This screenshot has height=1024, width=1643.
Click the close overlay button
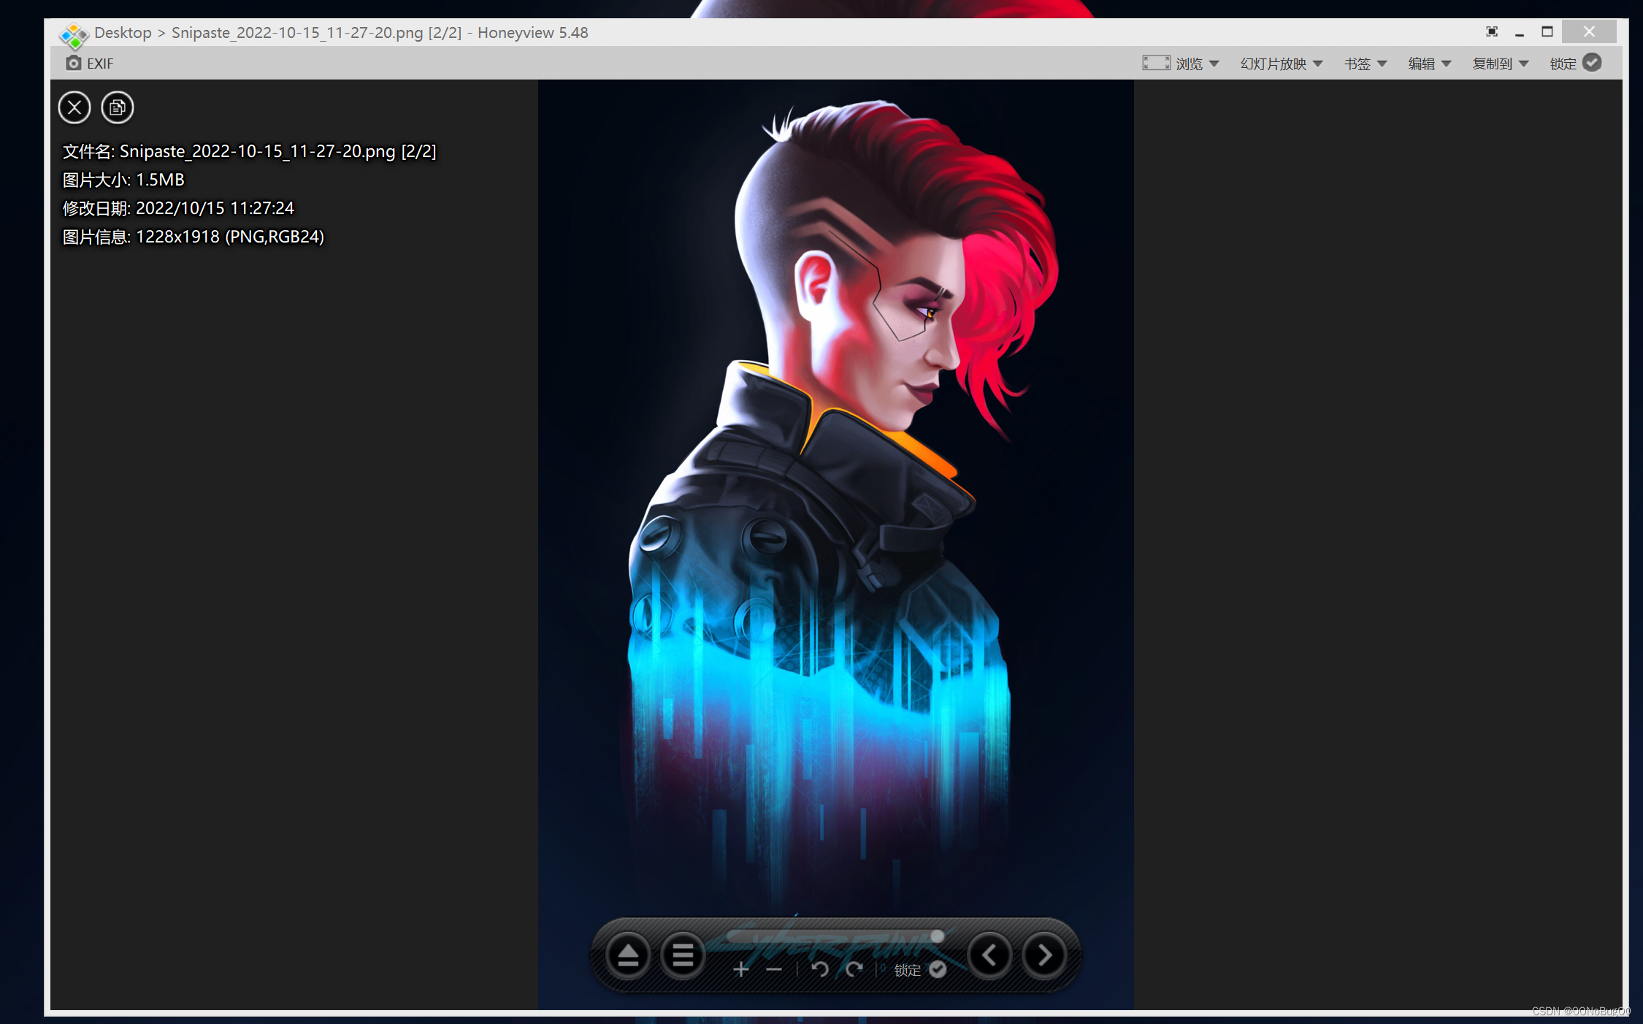(x=74, y=107)
